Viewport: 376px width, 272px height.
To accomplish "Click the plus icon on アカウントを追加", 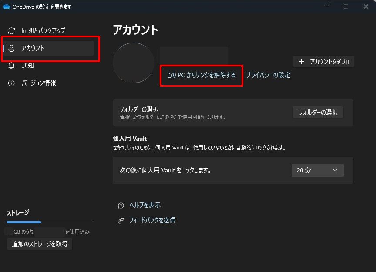I will click(302, 62).
